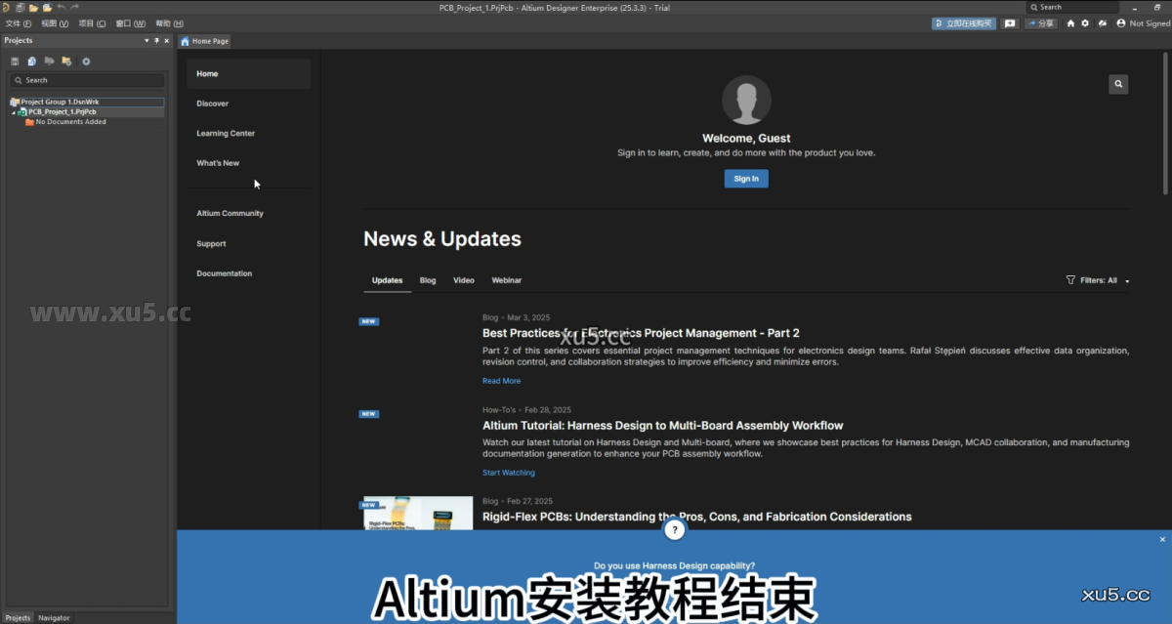Viewport: 1172px width, 624px height.
Task: Click the Redo arrow in the top toolbar
Action: (74, 7)
